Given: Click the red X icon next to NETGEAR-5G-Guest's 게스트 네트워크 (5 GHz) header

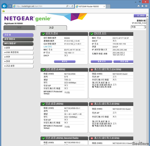Looking at the screenshot, I should click(92, 104).
